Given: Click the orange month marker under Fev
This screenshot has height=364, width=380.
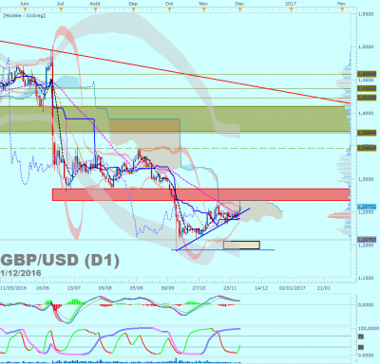Looking at the screenshot, I should pyautogui.click(x=342, y=9).
